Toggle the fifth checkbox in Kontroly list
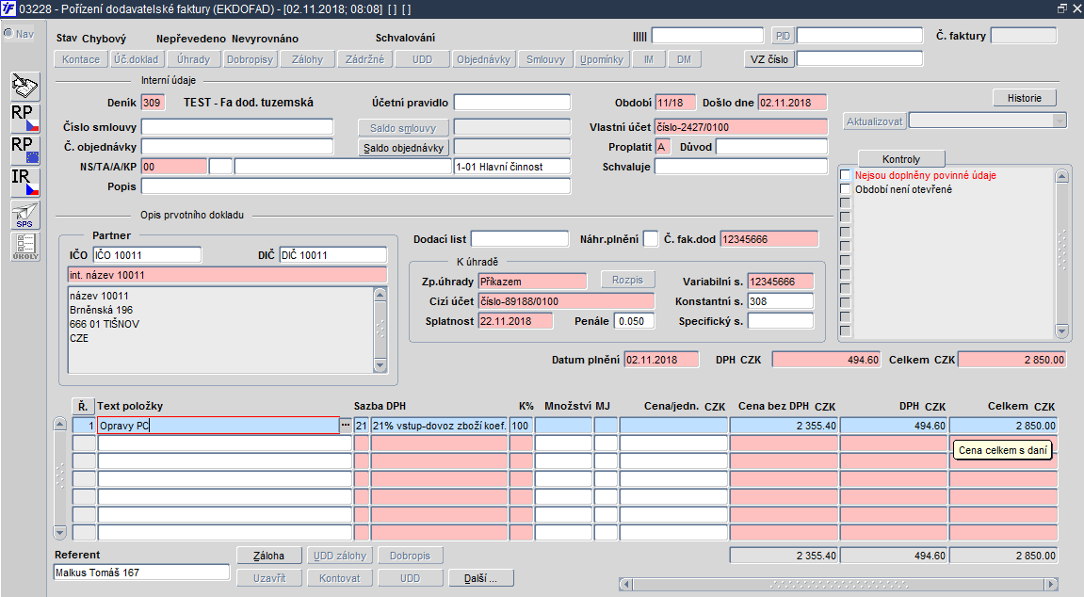 point(845,233)
